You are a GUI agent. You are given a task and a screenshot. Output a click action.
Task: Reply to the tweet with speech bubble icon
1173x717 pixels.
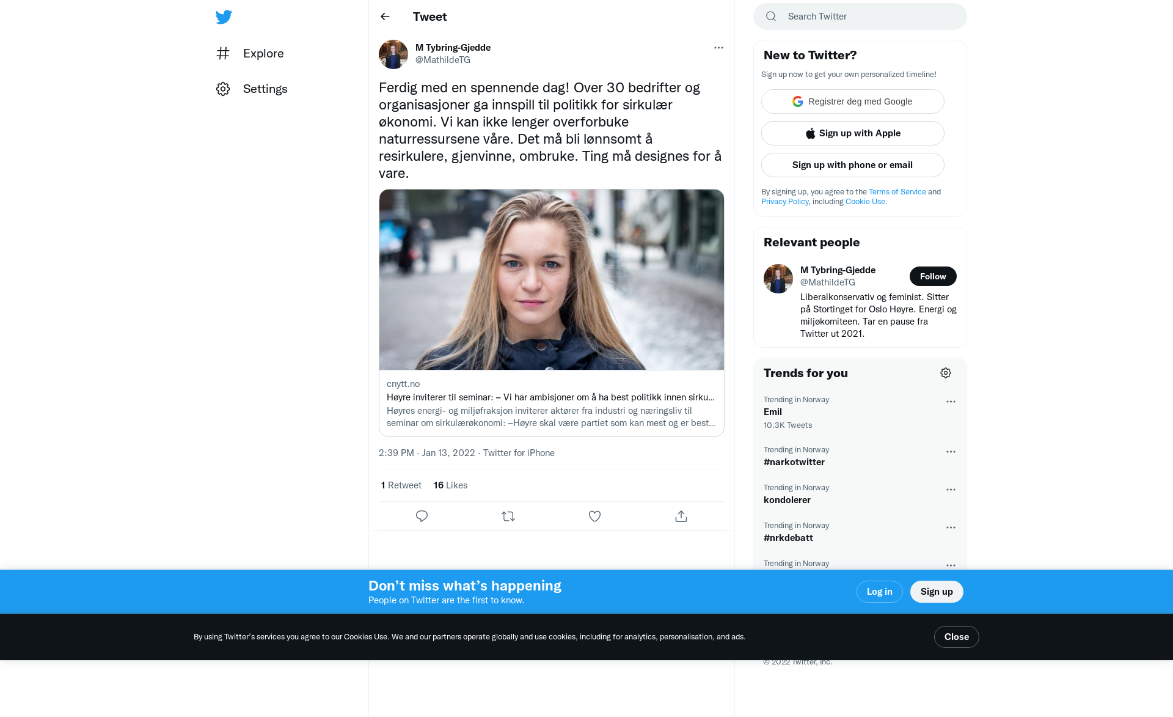click(x=422, y=516)
